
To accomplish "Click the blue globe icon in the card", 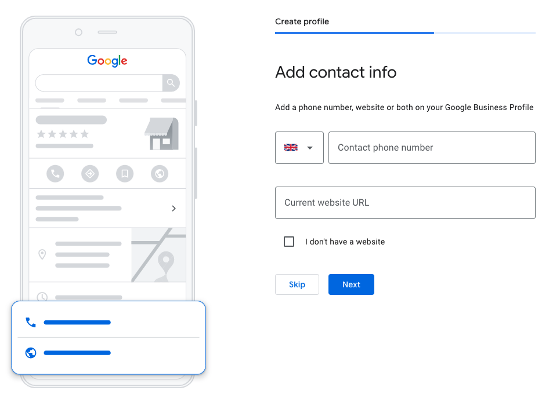I will pyautogui.click(x=31, y=353).
